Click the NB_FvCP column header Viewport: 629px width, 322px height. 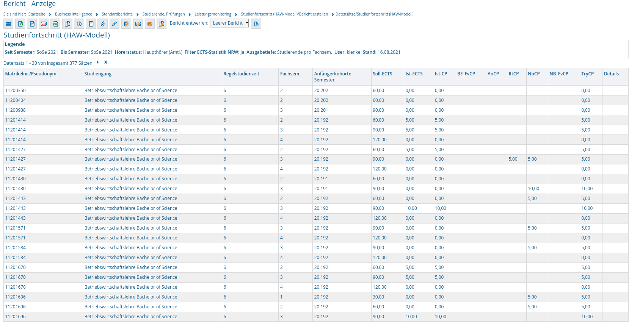point(559,74)
